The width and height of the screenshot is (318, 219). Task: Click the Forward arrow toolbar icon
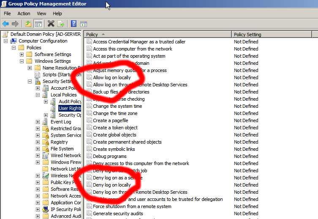15,24
